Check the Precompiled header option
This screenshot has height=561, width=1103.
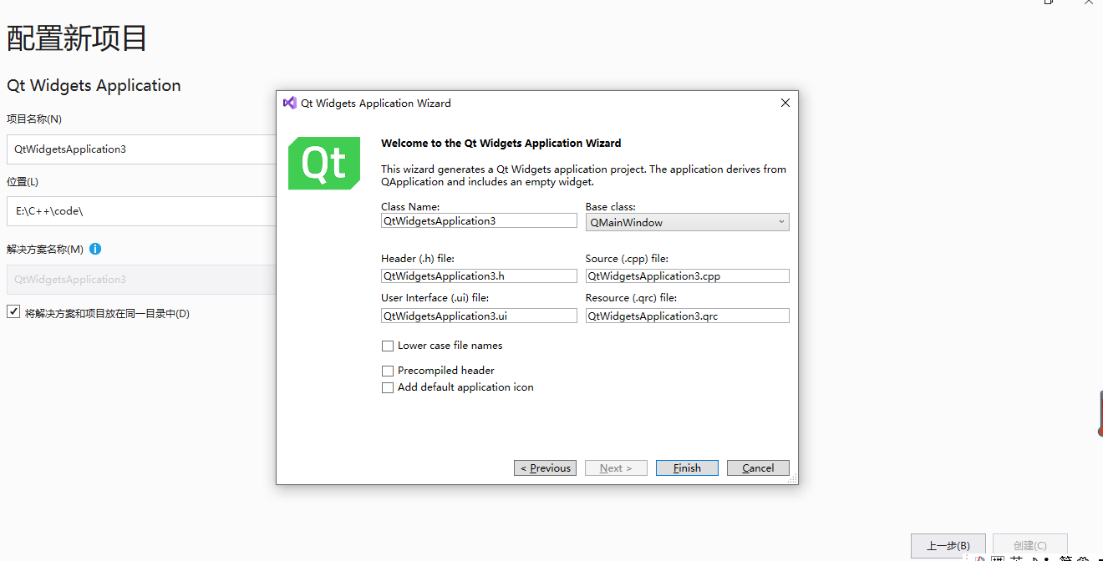(x=388, y=371)
